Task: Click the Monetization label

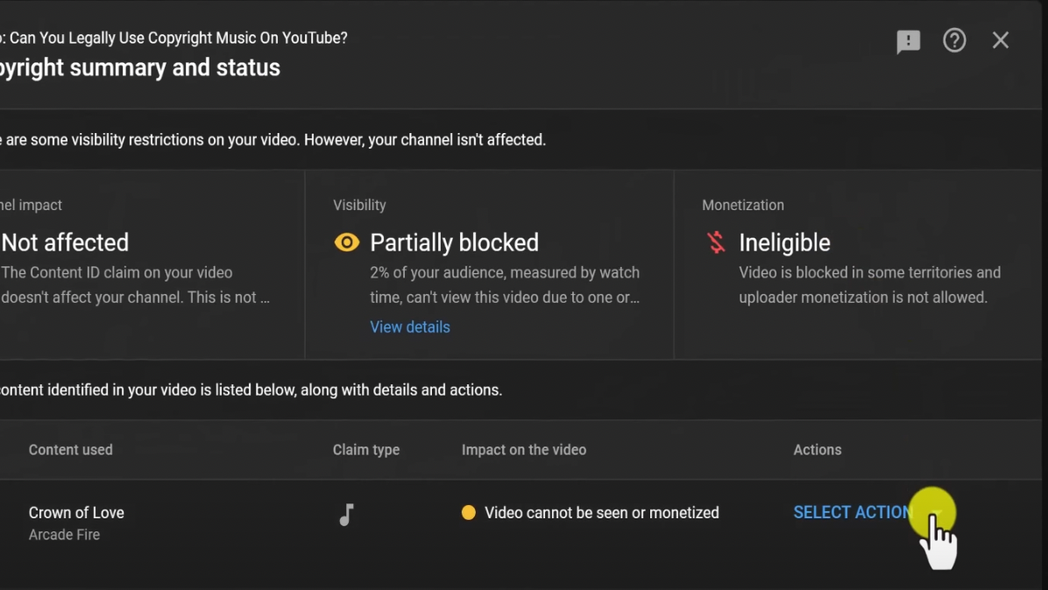Action: click(742, 205)
